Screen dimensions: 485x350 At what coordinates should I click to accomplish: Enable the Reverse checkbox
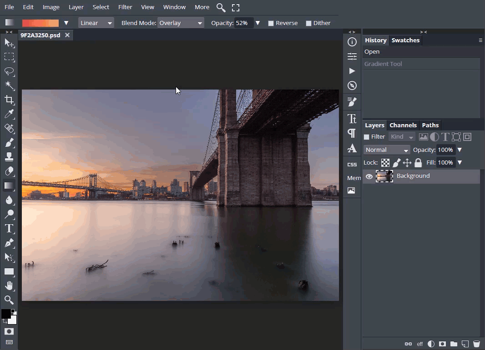tap(271, 23)
